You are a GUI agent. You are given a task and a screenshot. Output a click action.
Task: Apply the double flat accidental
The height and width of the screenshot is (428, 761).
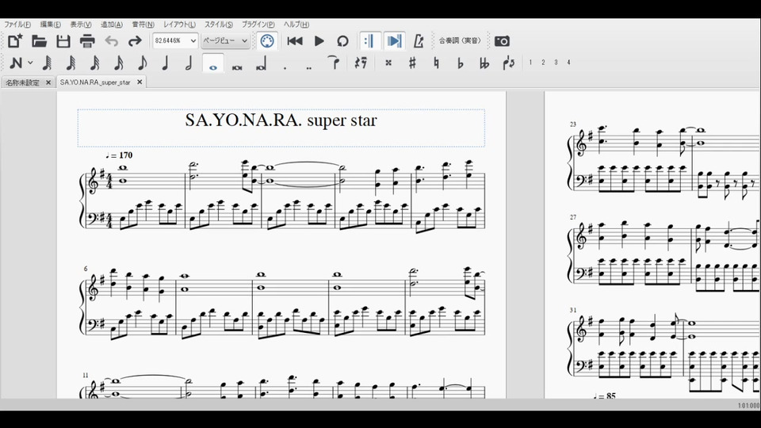[484, 63]
